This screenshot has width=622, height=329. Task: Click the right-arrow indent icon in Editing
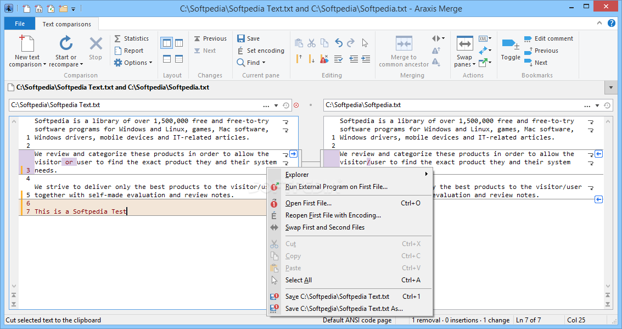pyautogui.click(x=366, y=59)
